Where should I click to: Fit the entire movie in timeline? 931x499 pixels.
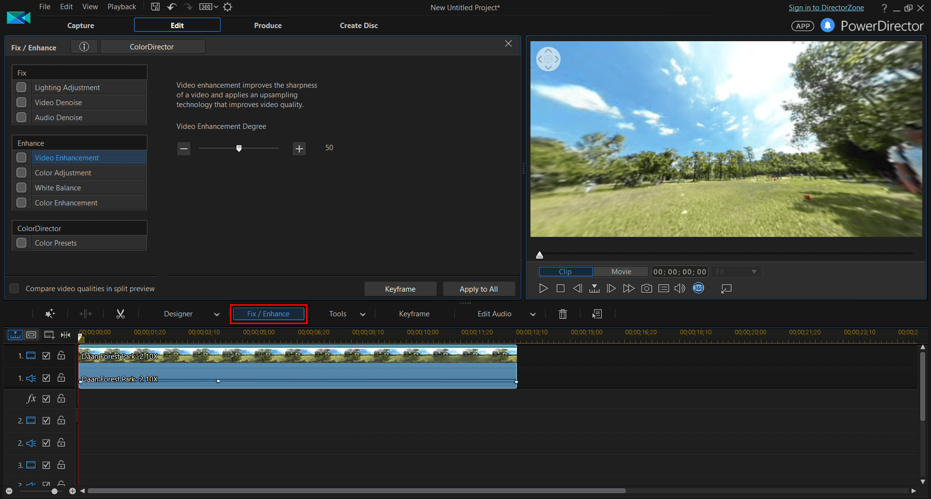(x=65, y=335)
